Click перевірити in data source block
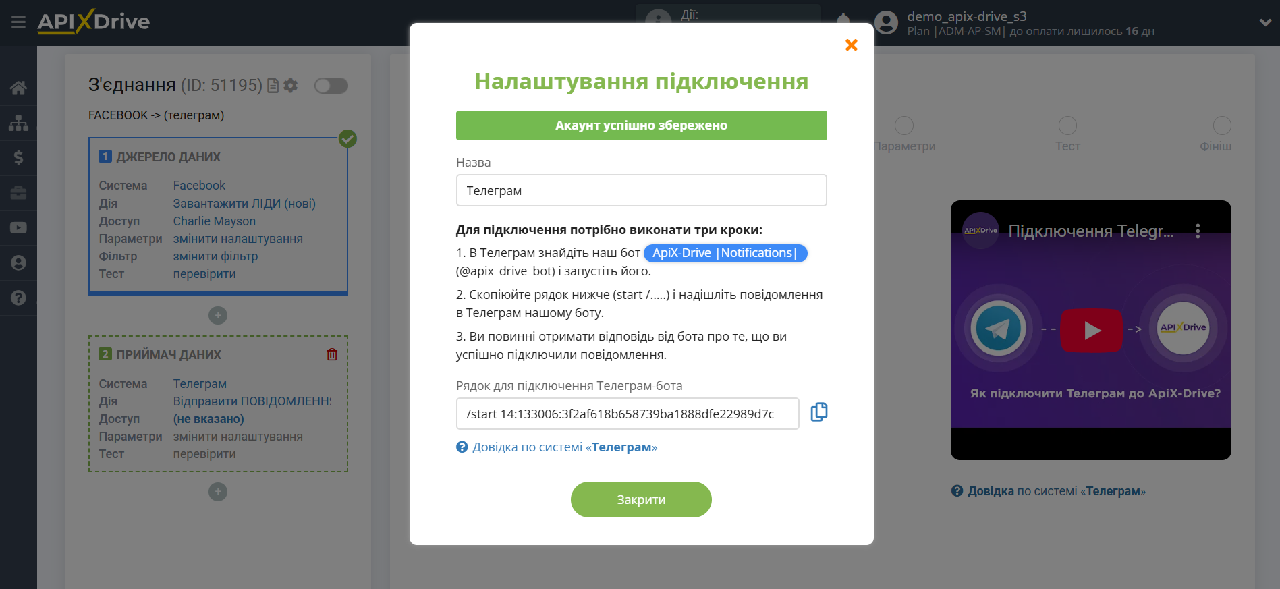The width and height of the screenshot is (1280, 589). pos(204,274)
